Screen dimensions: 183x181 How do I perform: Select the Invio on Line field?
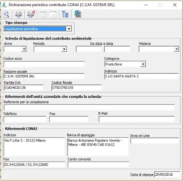155,141
